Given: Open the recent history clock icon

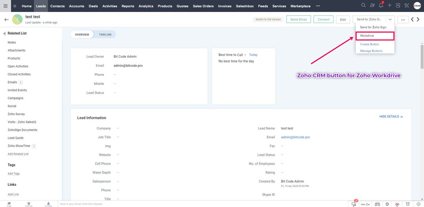Looking at the screenshot, I should click(418, 204).
